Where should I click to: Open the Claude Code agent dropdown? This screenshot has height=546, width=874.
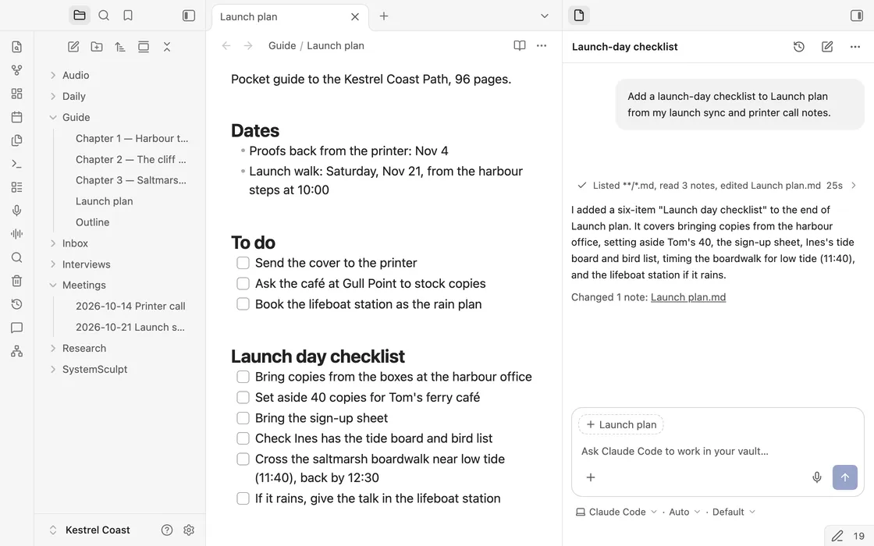[x=616, y=512]
